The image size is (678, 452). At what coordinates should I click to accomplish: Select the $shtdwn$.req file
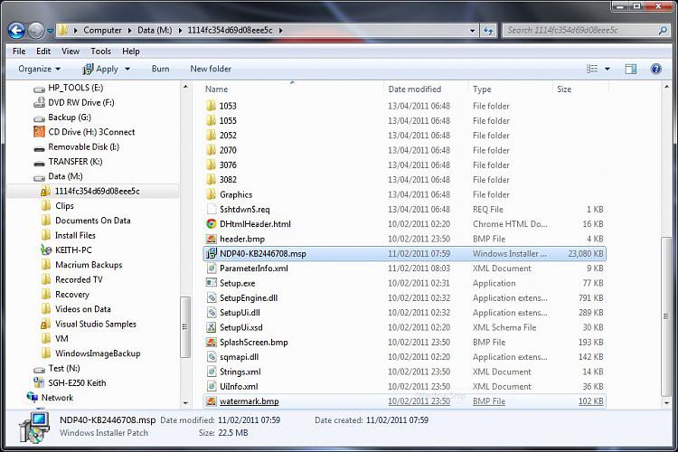[x=245, y=210]
